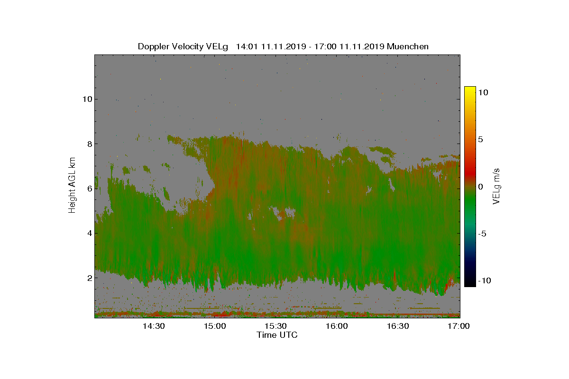Click the 16:30 time tick label

point(398,326)
